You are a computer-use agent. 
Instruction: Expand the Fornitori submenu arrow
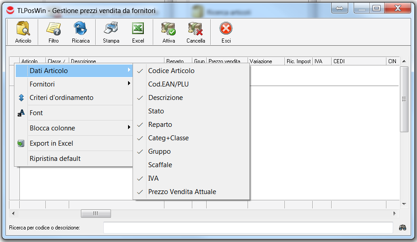coord(129,83)
